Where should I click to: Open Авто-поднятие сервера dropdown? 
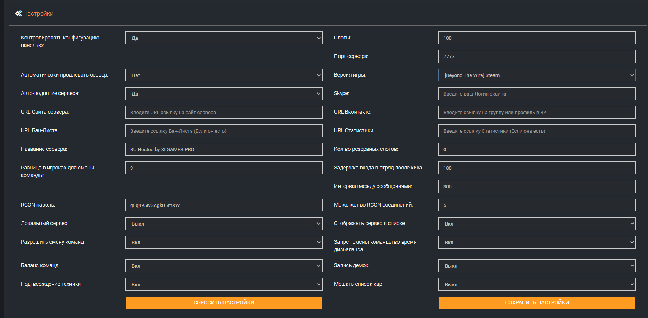224,94
